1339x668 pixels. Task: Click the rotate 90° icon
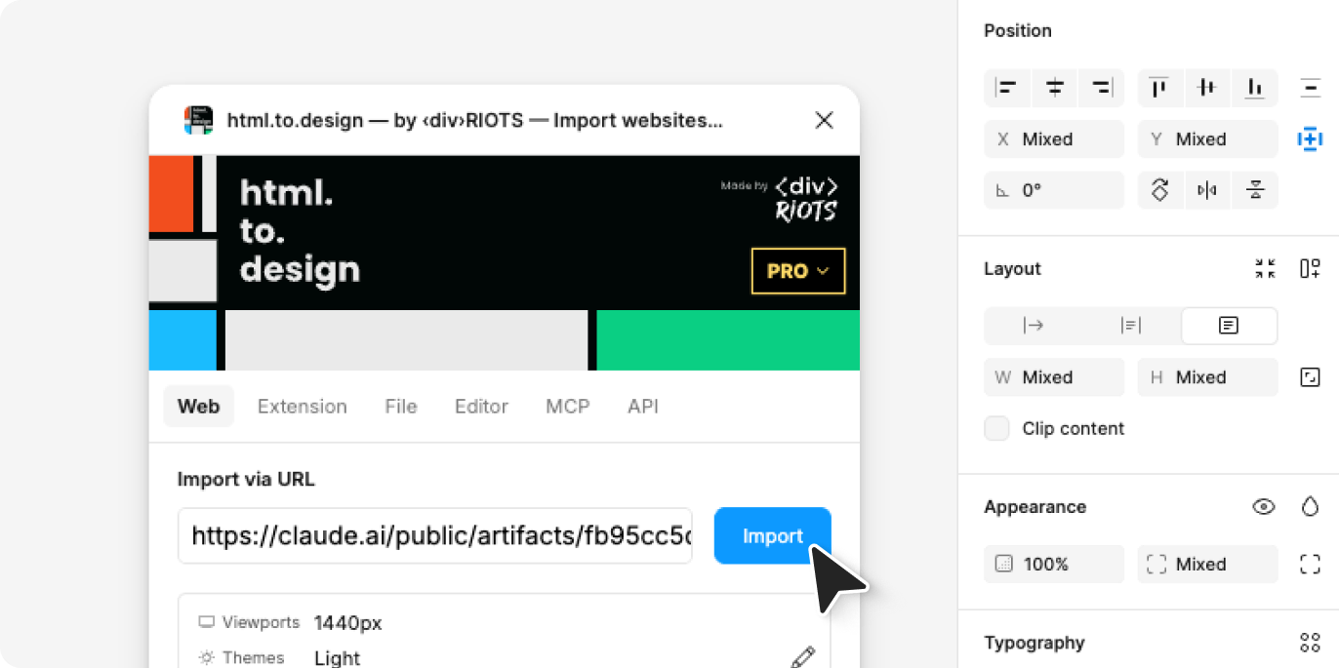pos(1160,190)
